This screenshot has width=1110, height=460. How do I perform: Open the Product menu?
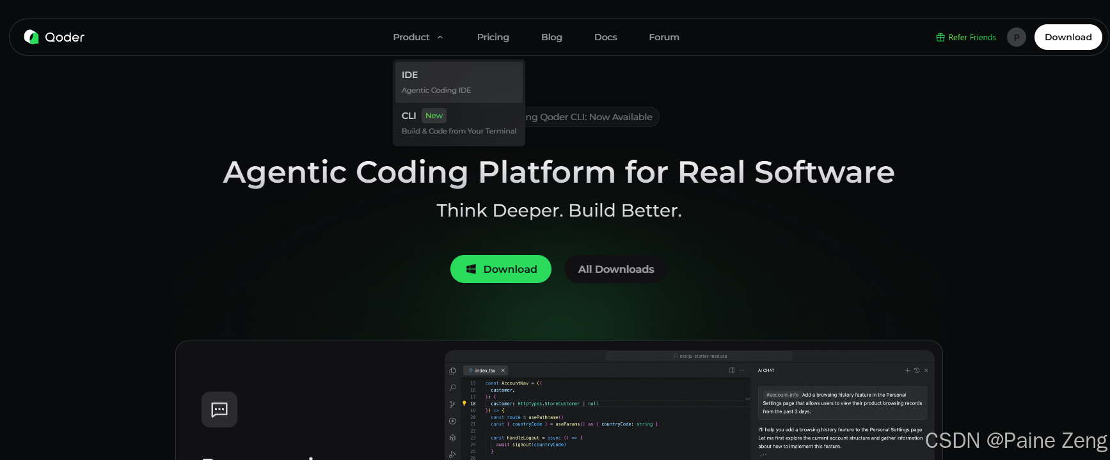411,37
